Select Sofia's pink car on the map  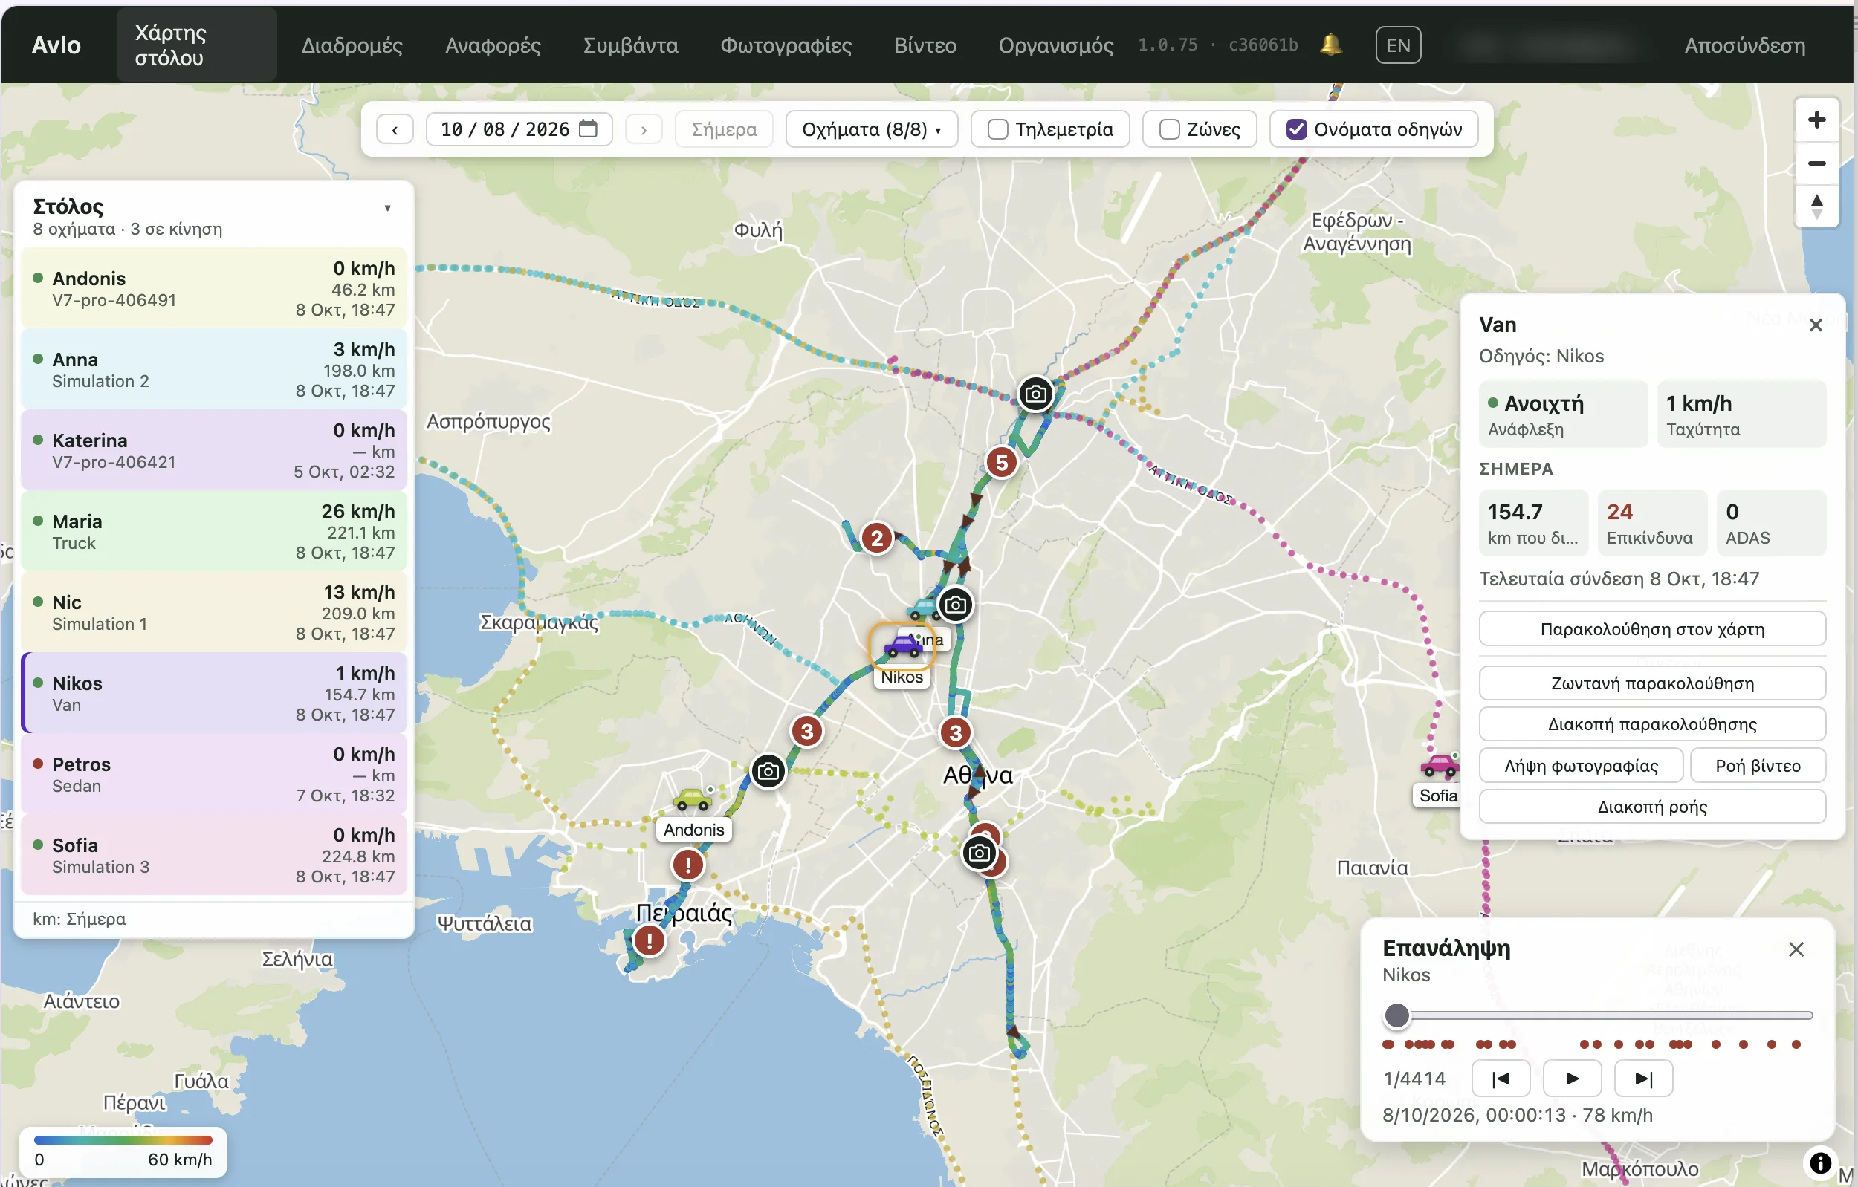[1439, 766]
